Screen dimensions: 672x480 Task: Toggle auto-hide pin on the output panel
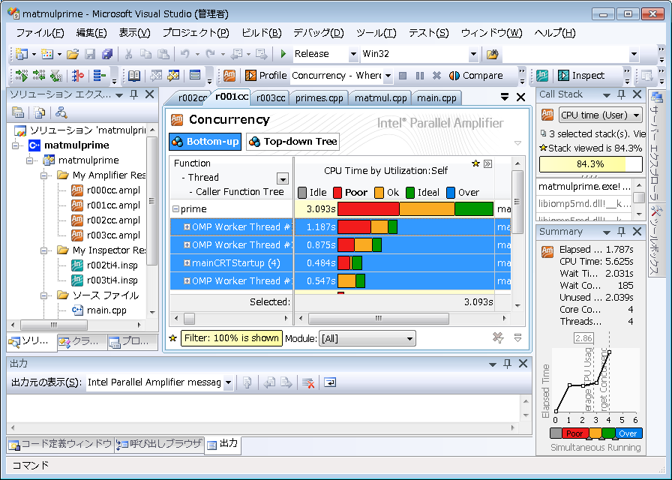coord(508,364)
